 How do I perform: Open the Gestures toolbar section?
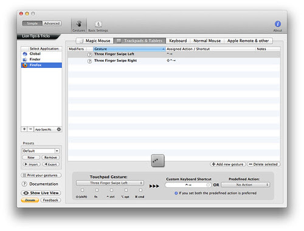click(x=79, y=26)
